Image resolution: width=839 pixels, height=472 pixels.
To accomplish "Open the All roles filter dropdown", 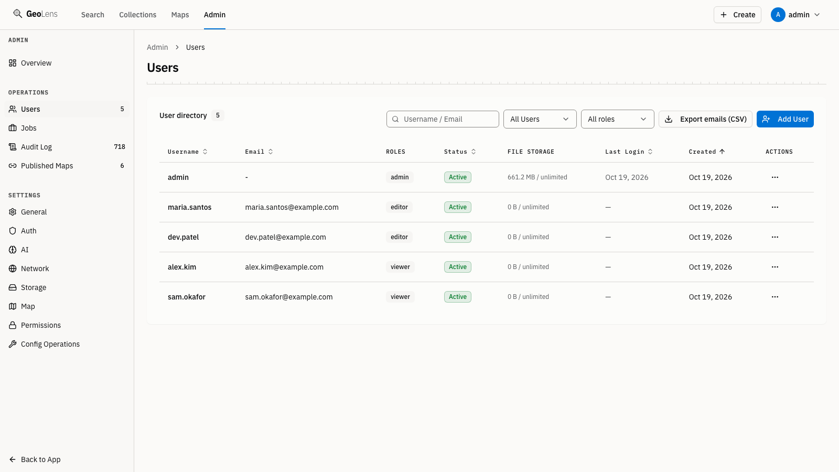I will 618,119.
